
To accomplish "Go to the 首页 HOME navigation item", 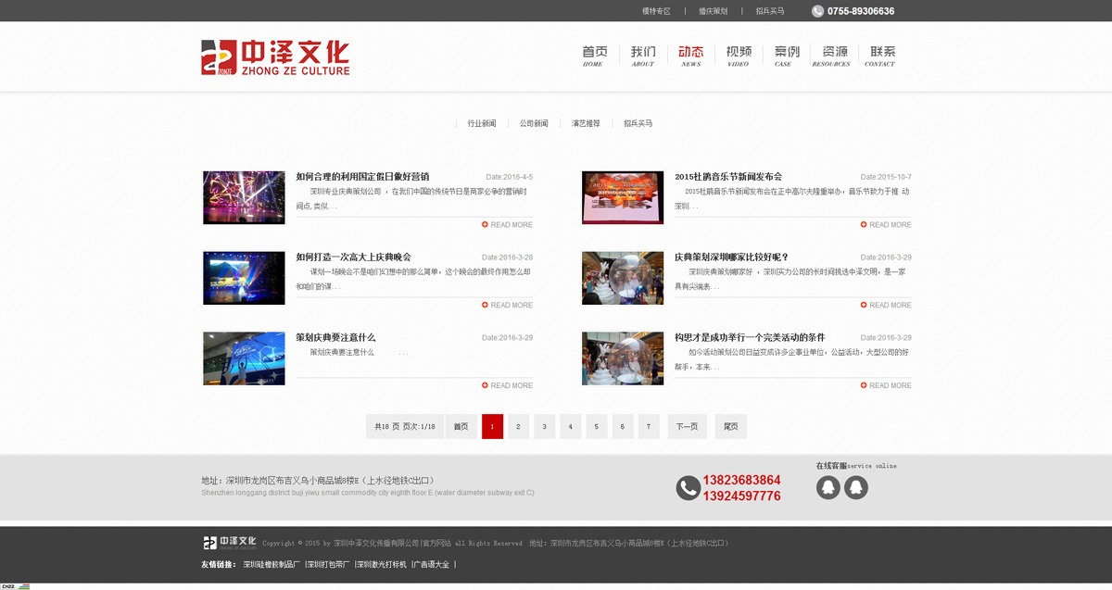I will point(594,56).
